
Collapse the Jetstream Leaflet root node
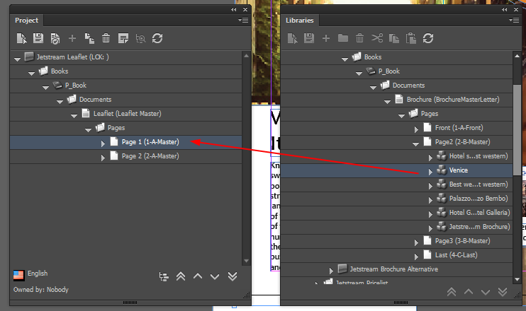[x=18, y=57]
